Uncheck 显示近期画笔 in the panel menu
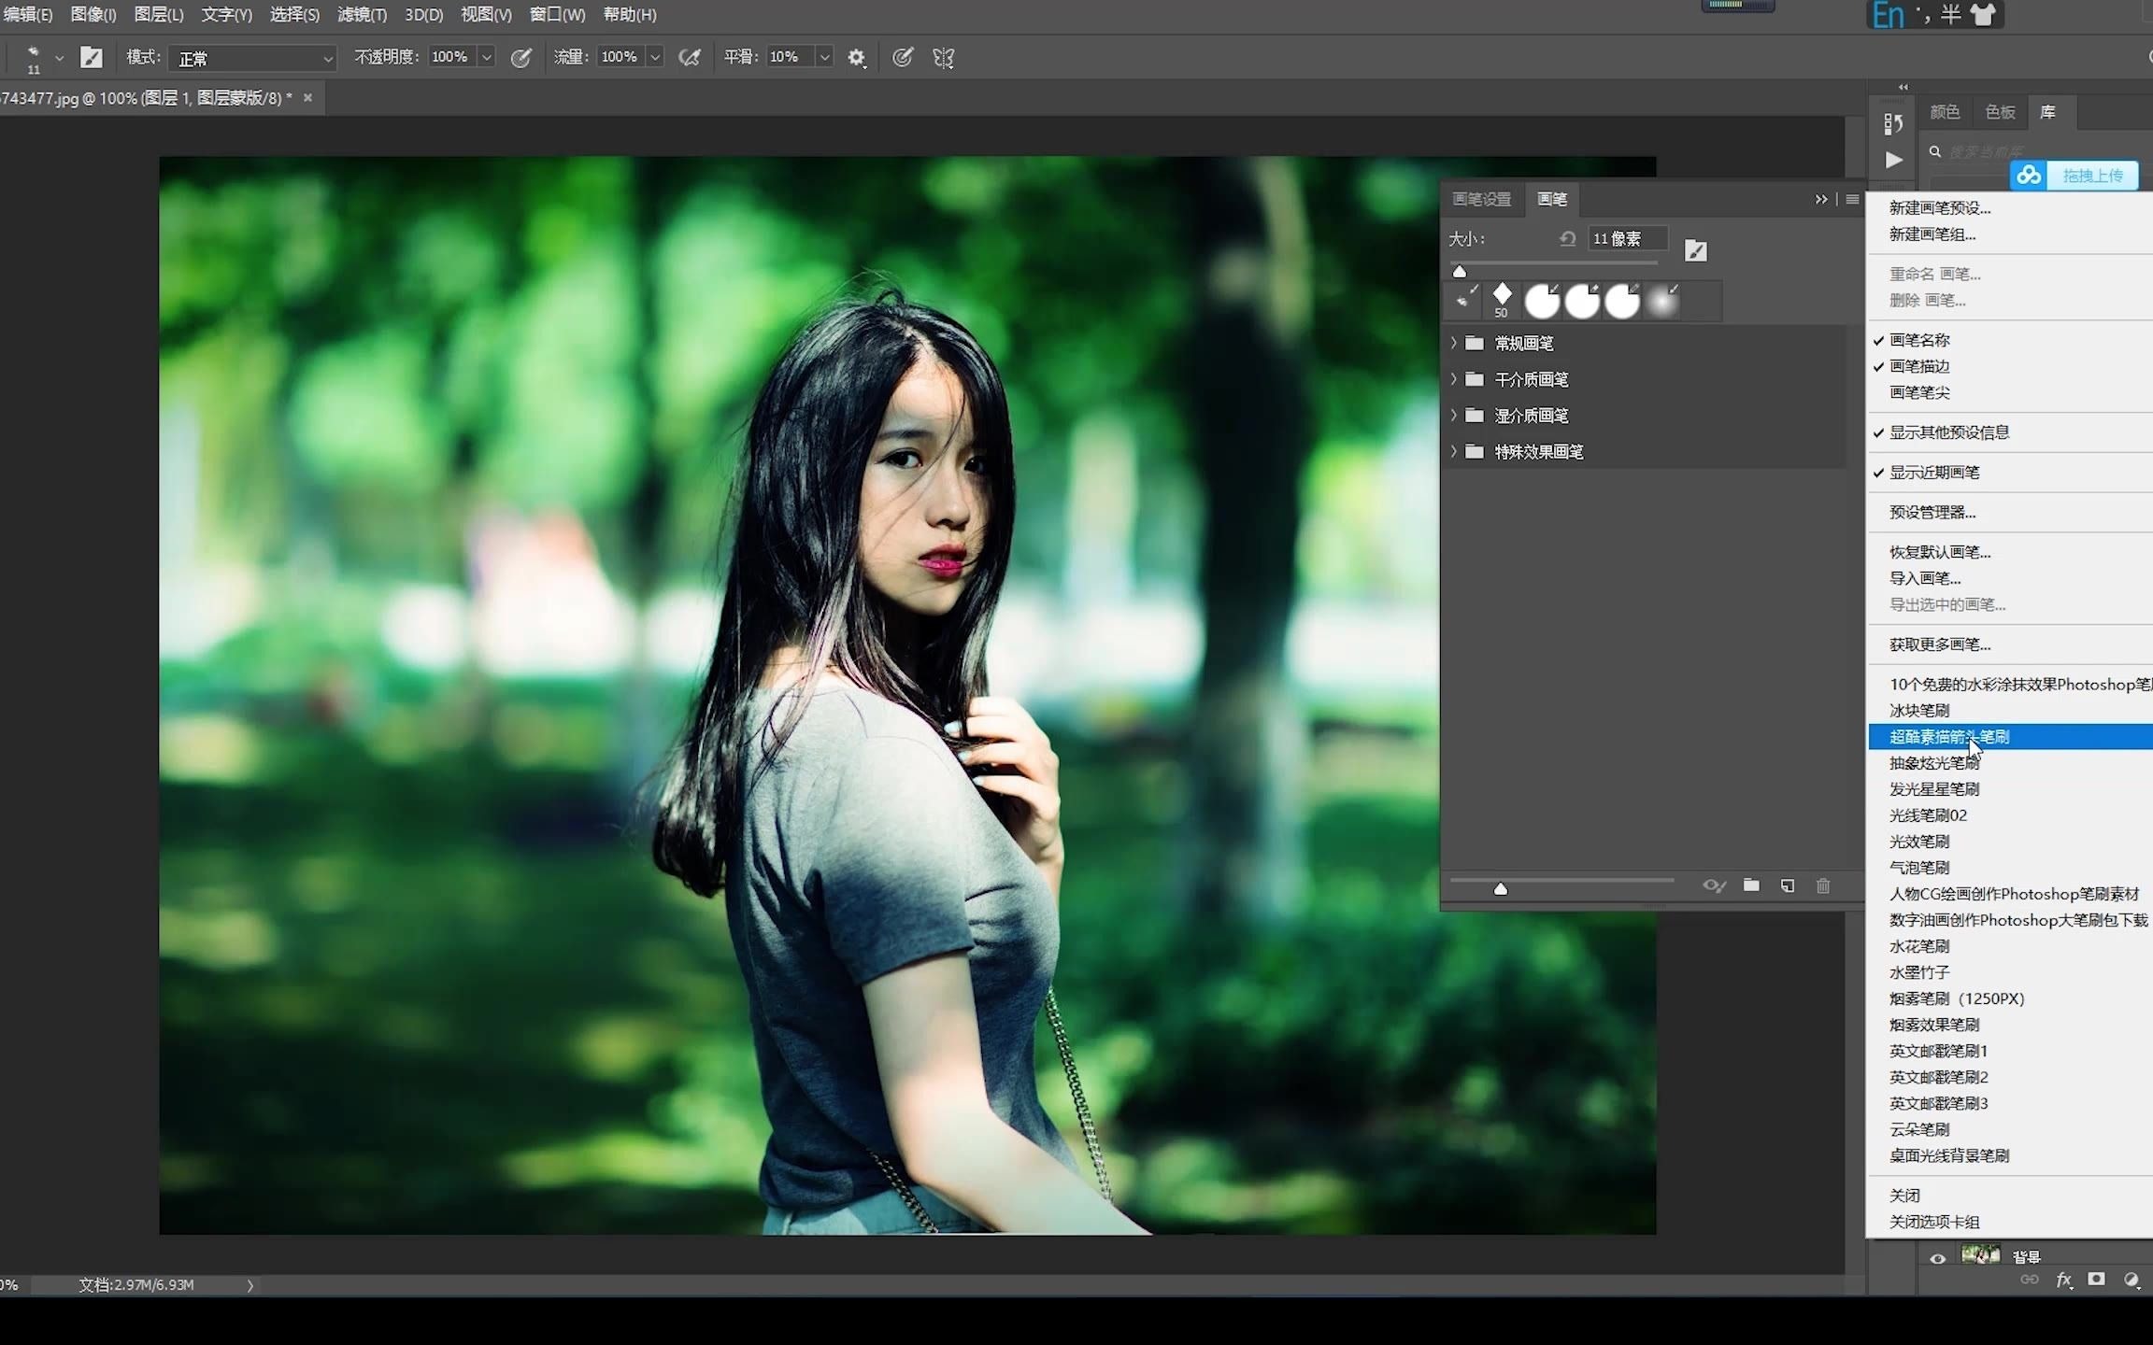This screenshot has width=2153, height=1345. tap(1933, 473)
